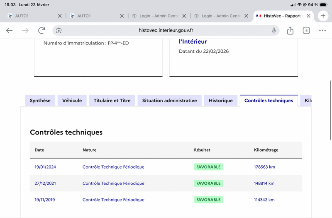Add a new tab with plus button
This screenshot has width=332, height=218.
[323, 16]
